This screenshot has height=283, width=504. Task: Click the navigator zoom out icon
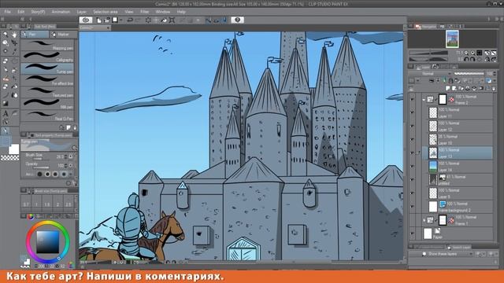tap(466, 53)
